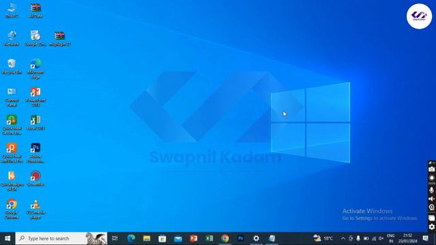436x245 pixels.
Task: Select the Excel 2013 desktop shortcut
Action: 35,122
